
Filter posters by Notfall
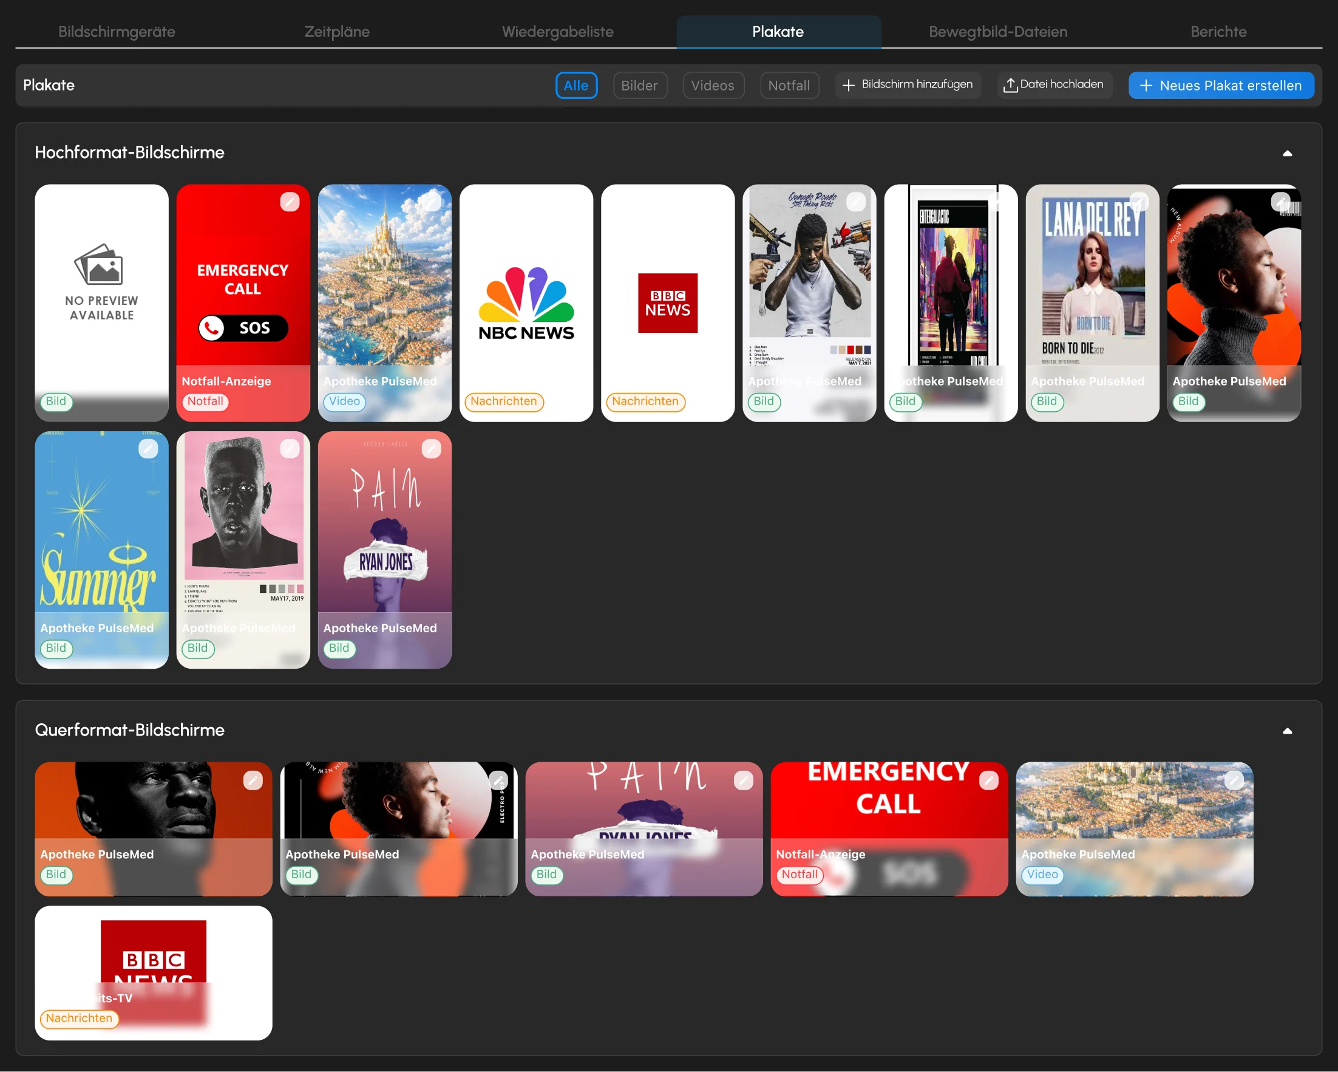point(789,86)
